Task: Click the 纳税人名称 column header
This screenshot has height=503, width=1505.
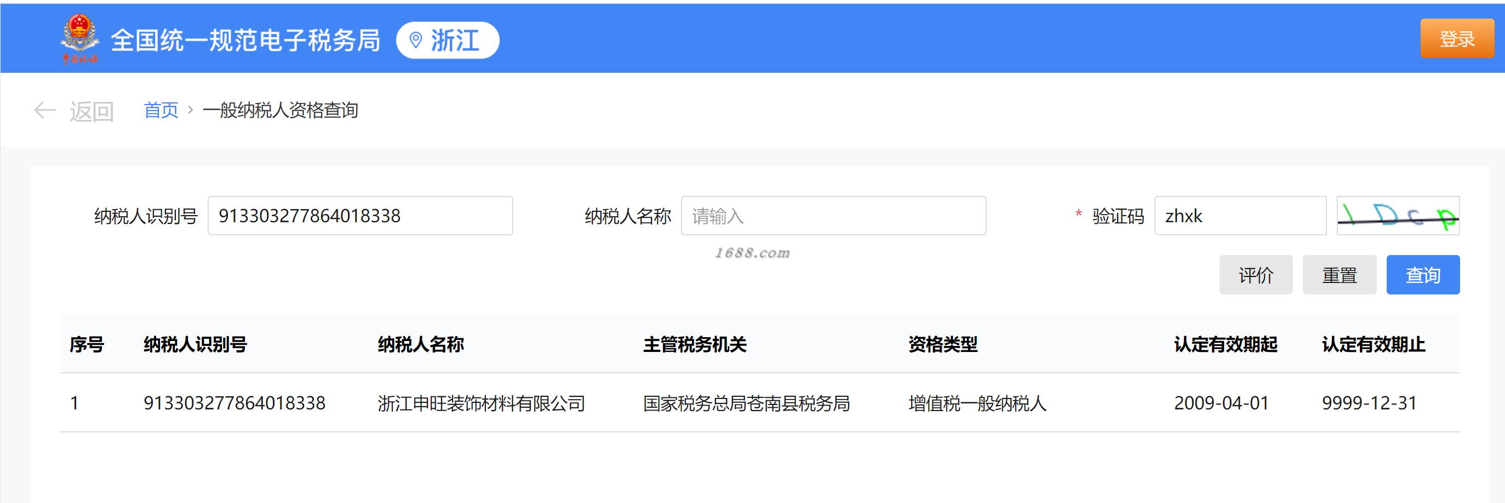Action: tap(421, 344)
